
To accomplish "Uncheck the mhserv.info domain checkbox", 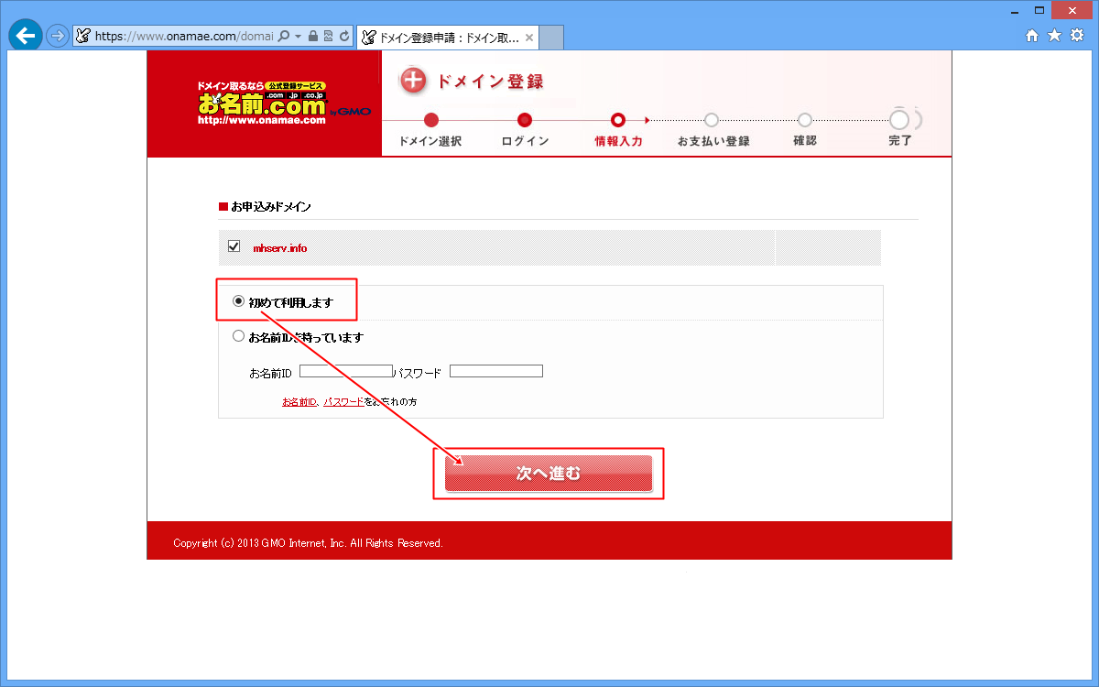I will pyautogui.click(x=234, y=246).
